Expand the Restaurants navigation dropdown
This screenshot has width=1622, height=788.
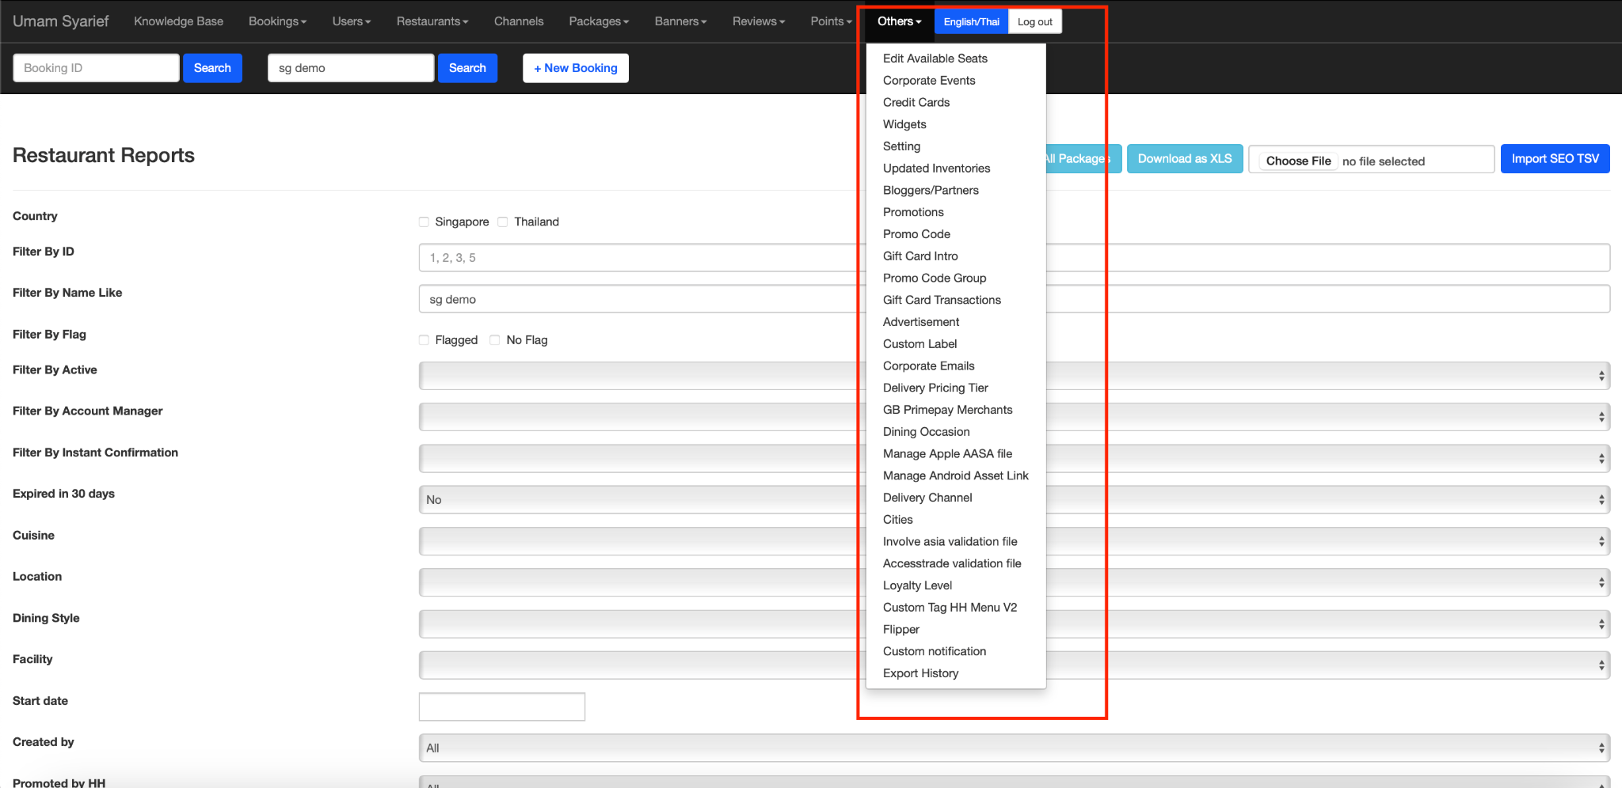[432, 21]
